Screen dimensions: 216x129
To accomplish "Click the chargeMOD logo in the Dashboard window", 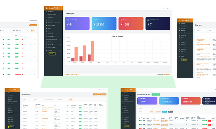I will [52, 8].
